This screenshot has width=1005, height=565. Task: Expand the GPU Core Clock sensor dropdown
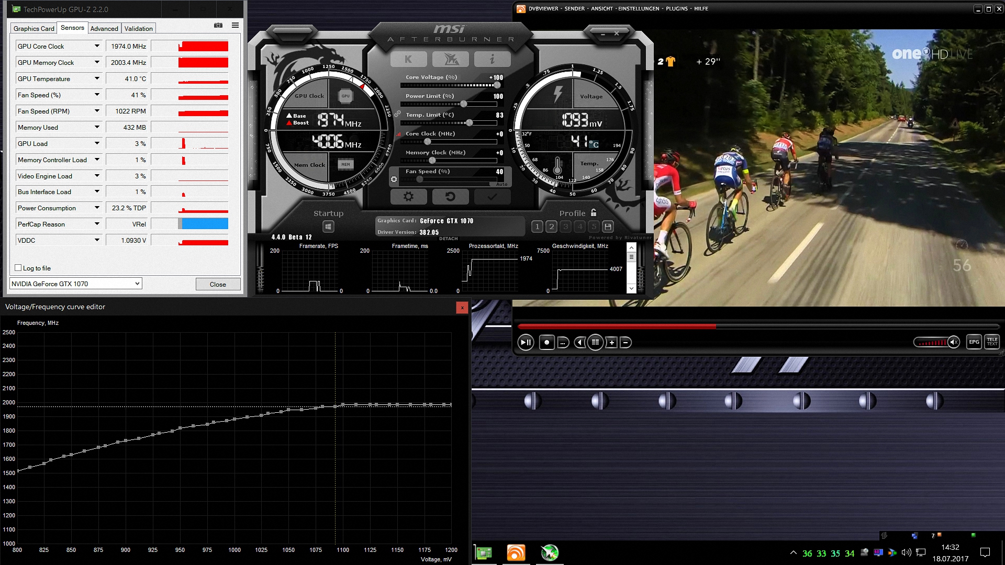click(97, 46)
